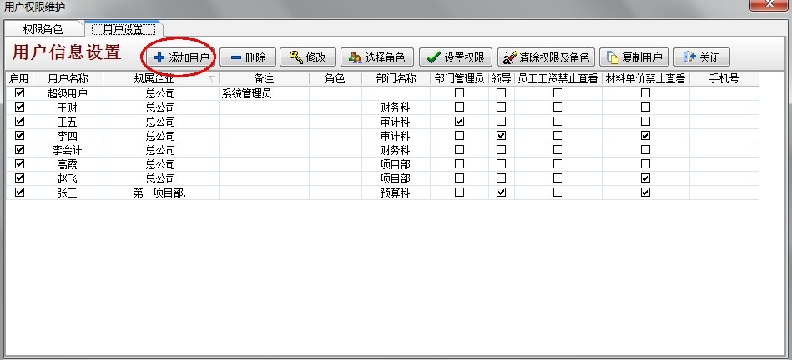This screenshot has width=792, height=360.
Task: Click the 修改 (modify) key icon
Action: click(295, 57)
